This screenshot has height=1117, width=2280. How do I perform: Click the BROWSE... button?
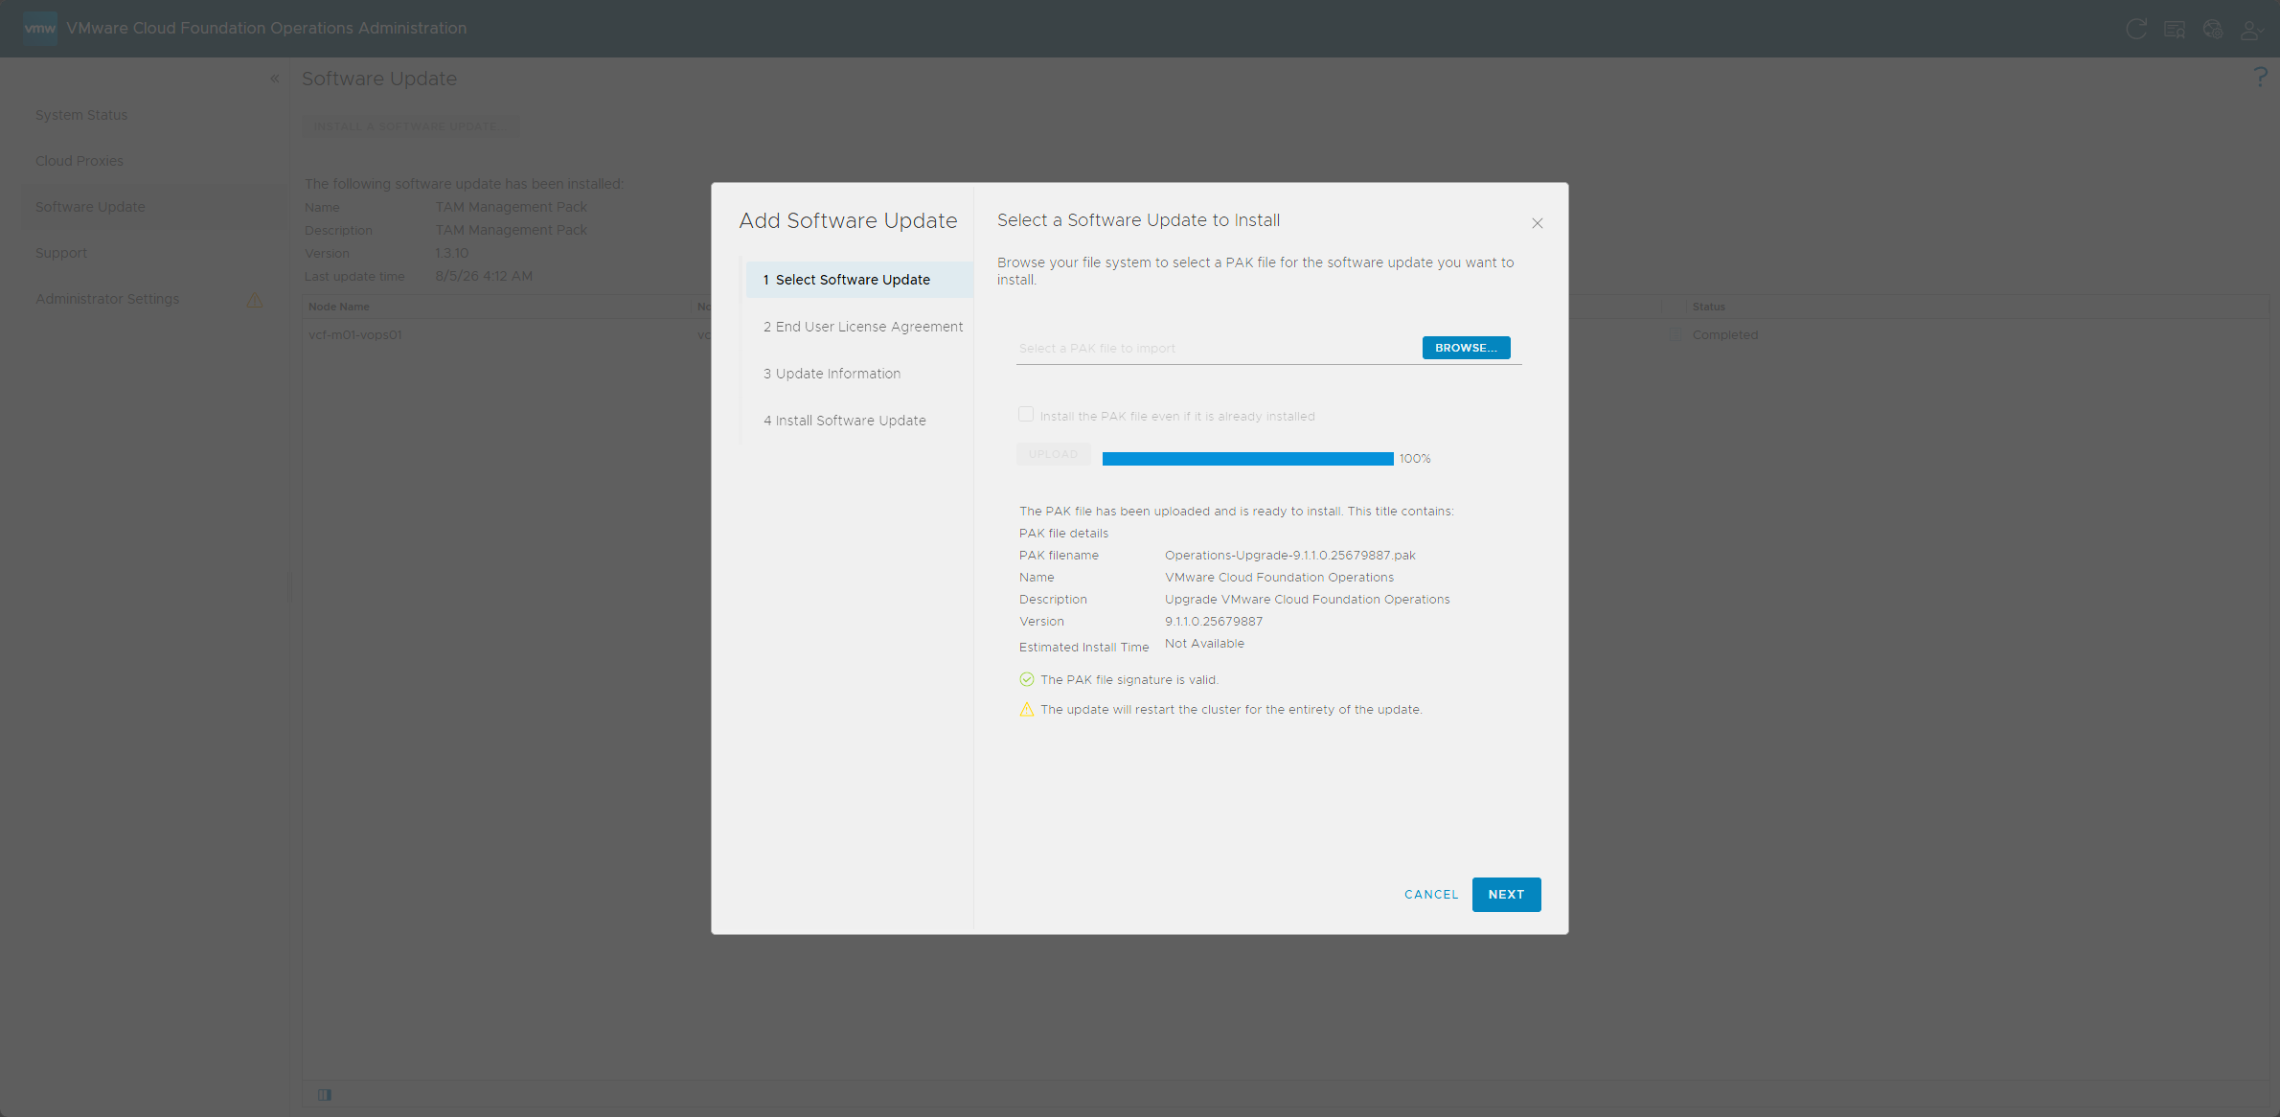point(1466,348)
